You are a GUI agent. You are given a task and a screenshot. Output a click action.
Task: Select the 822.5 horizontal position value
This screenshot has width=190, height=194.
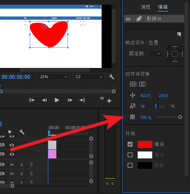point(145,96)
